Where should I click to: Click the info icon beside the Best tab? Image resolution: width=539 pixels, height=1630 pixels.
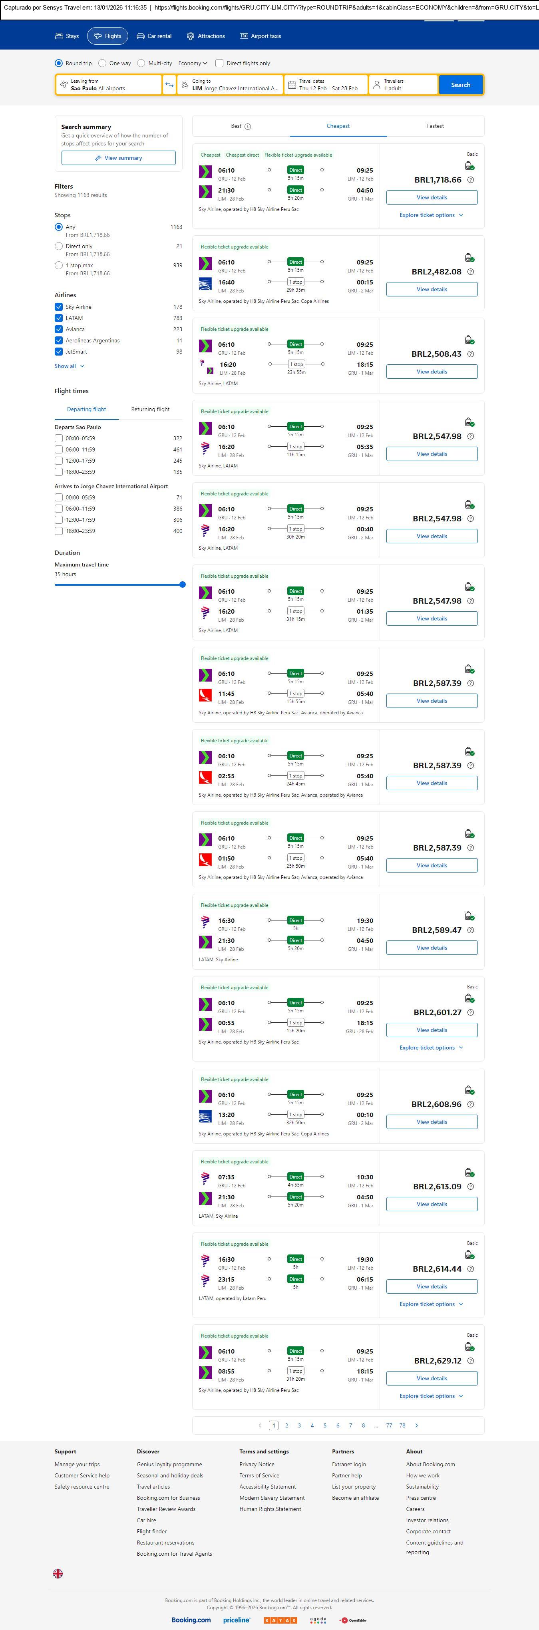[x=248, y=127]
